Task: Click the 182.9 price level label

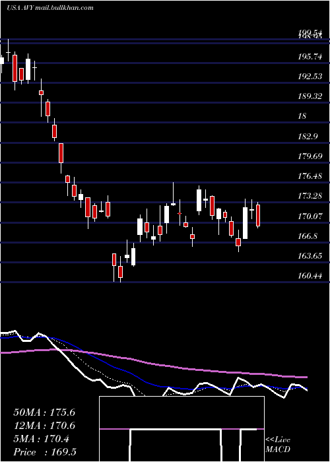Action: 308,137
